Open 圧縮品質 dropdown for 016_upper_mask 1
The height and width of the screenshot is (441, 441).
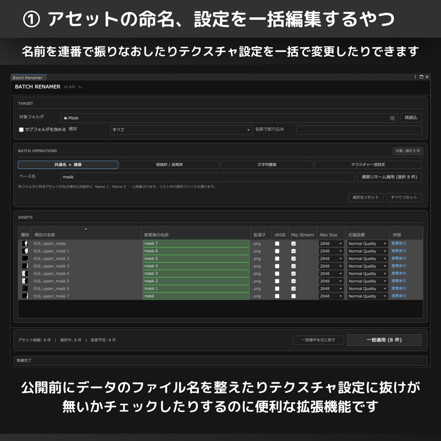368,251
